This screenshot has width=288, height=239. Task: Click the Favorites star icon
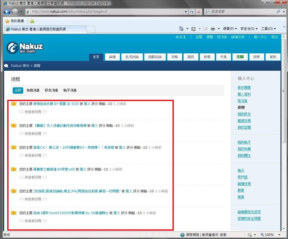[x=7, y=21]
